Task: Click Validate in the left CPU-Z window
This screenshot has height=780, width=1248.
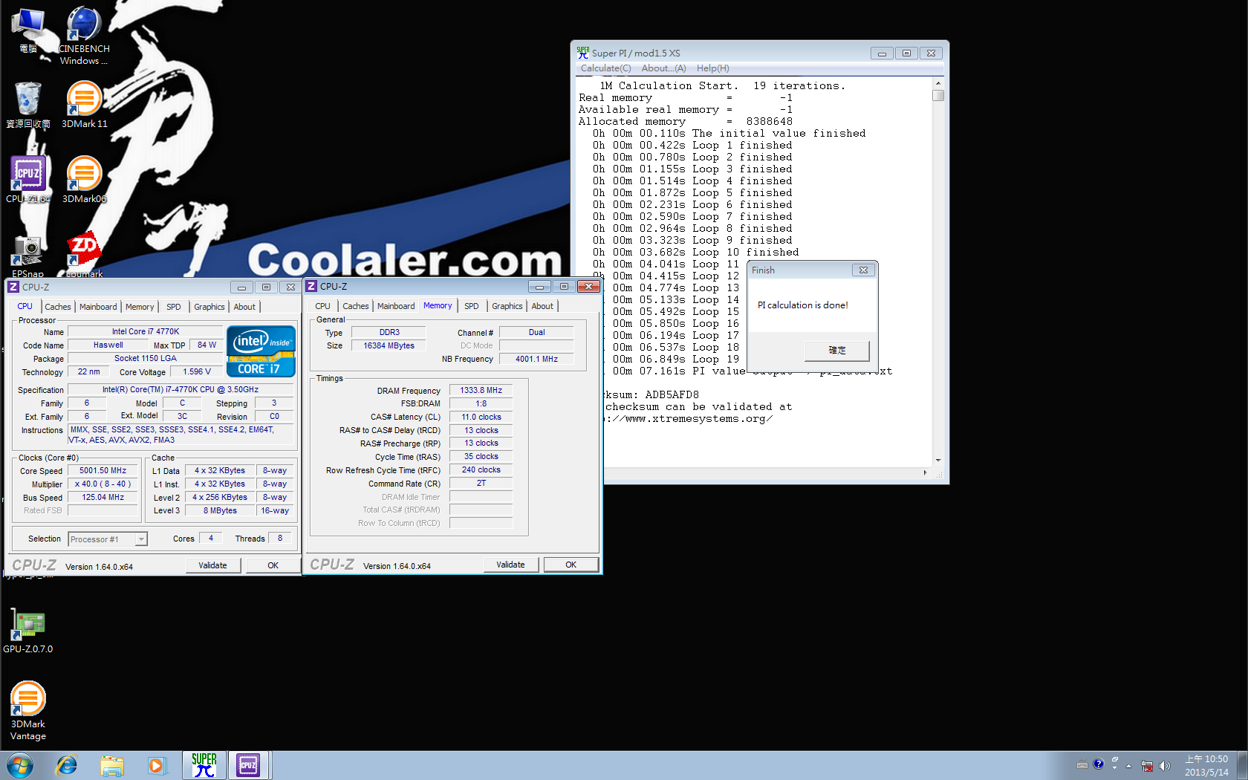Action: click(212, 565)
